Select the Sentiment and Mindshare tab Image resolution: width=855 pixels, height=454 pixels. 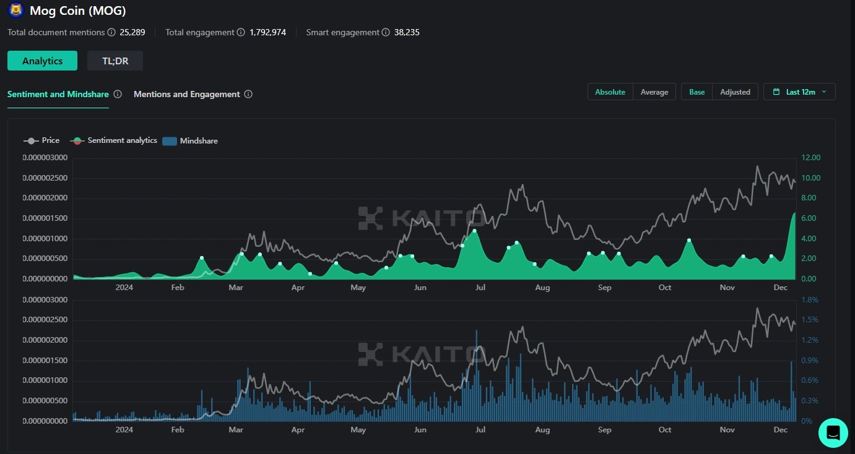click(x=58, y=95)
